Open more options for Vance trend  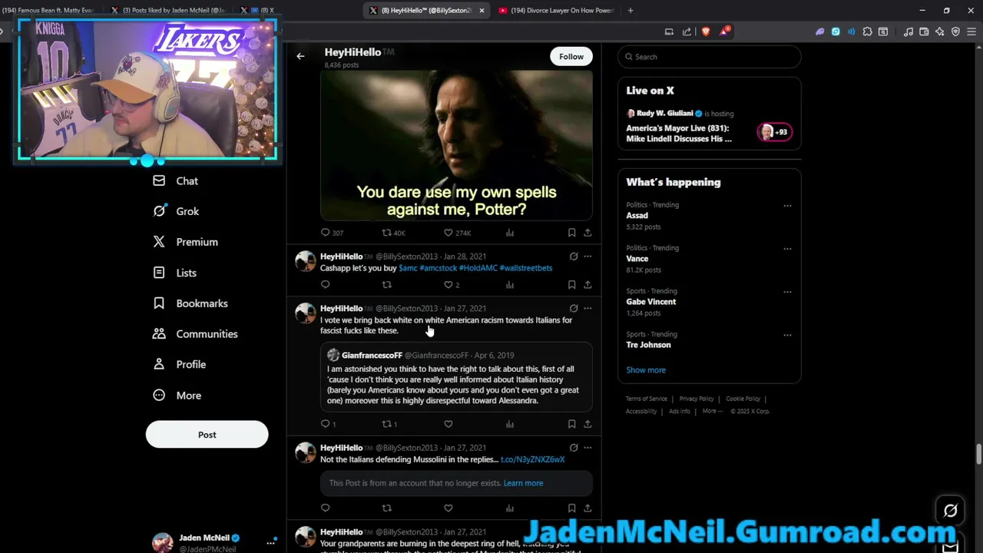(x=787, y=249)
